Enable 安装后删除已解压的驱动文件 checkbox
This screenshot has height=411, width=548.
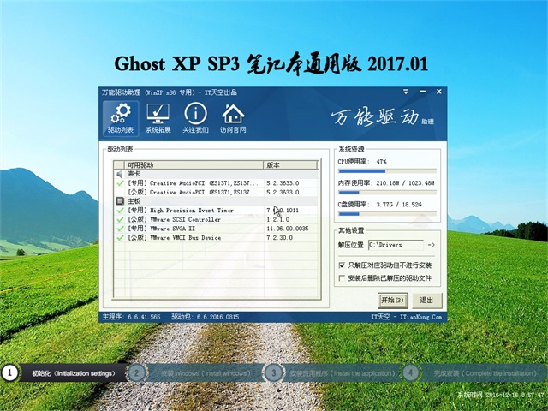[x=342, y=278]
